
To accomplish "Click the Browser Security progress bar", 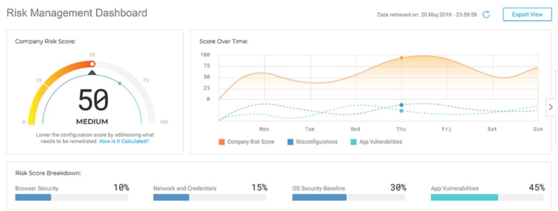I will tap(71, 197).
